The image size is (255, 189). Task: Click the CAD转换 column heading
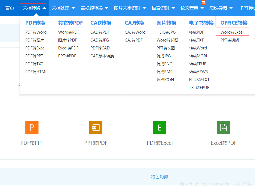pos(101,23)
